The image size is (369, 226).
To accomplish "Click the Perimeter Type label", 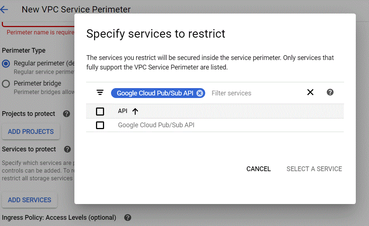I will tap(23, 50).
